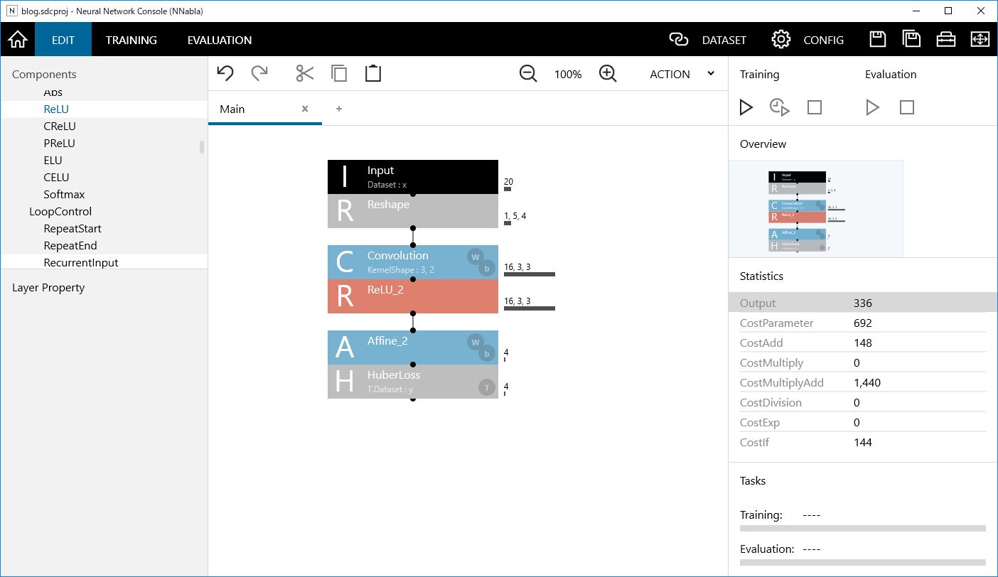Select Softmax in the Components list
Image resolution: width=998 pixels, height=577 pixels.
pyautogui.click(x=64, y=194)
